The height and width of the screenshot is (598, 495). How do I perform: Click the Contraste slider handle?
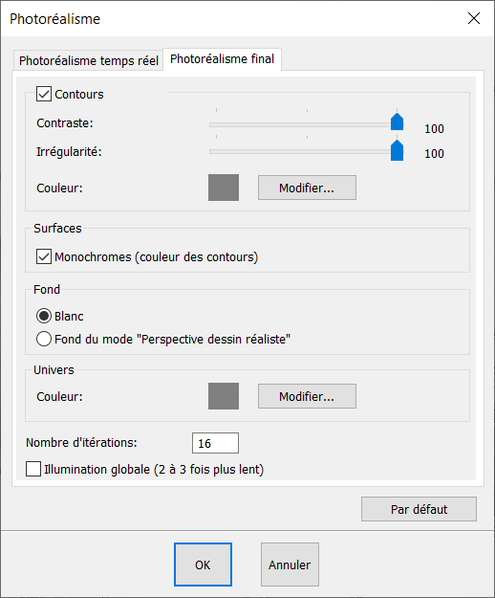click(x=397, y=122)
